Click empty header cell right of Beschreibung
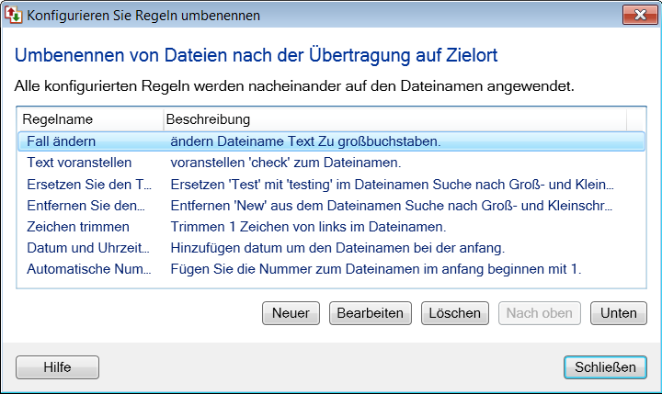Viewport: 662px width, 394px height. pyautogui.click(x=635, y=120)
